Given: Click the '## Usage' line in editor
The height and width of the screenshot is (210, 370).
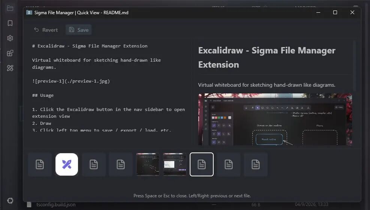Looking at the screenshot, I should point(43,96).
